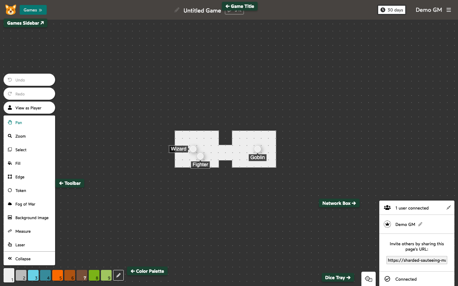The image size is (458, 286).
Task: Select the Pan tool
Action: (x=19, y=123)
